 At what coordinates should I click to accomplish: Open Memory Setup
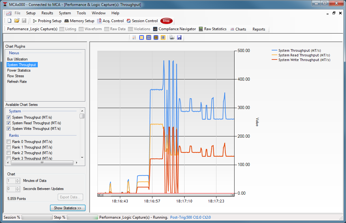[x=79, y=21]
